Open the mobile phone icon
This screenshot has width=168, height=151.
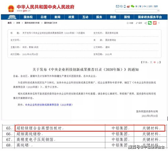tap(125, 6)
